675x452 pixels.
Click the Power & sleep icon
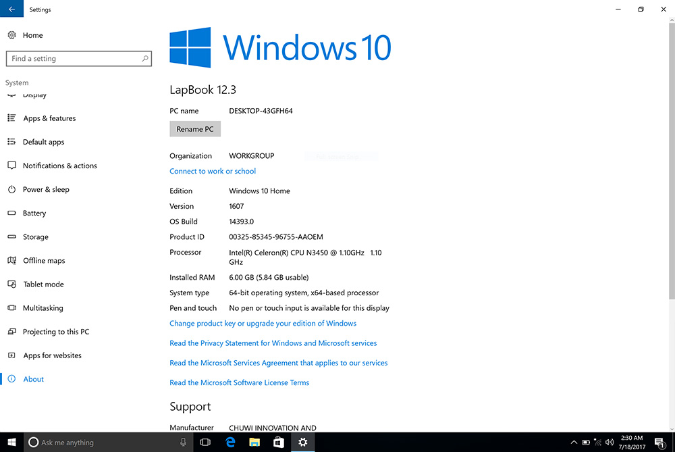11,189
